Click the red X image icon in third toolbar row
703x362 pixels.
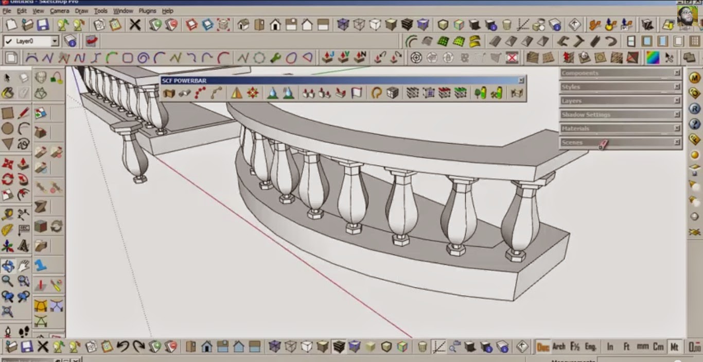[x=512, y=58]
